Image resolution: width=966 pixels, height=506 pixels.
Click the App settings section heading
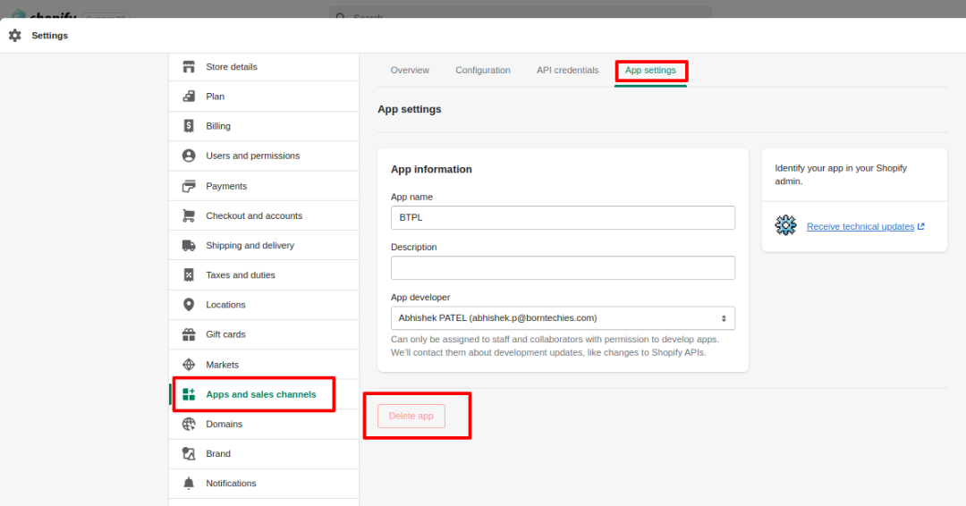point(409,109)
